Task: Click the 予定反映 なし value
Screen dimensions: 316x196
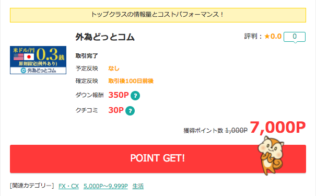Action: 114,68
